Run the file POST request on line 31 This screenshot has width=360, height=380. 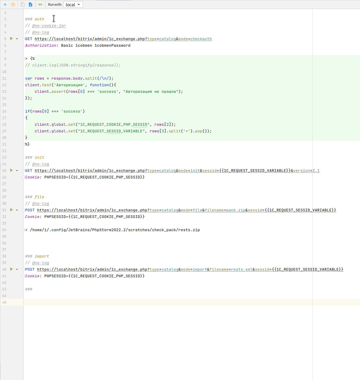[11, 210]
